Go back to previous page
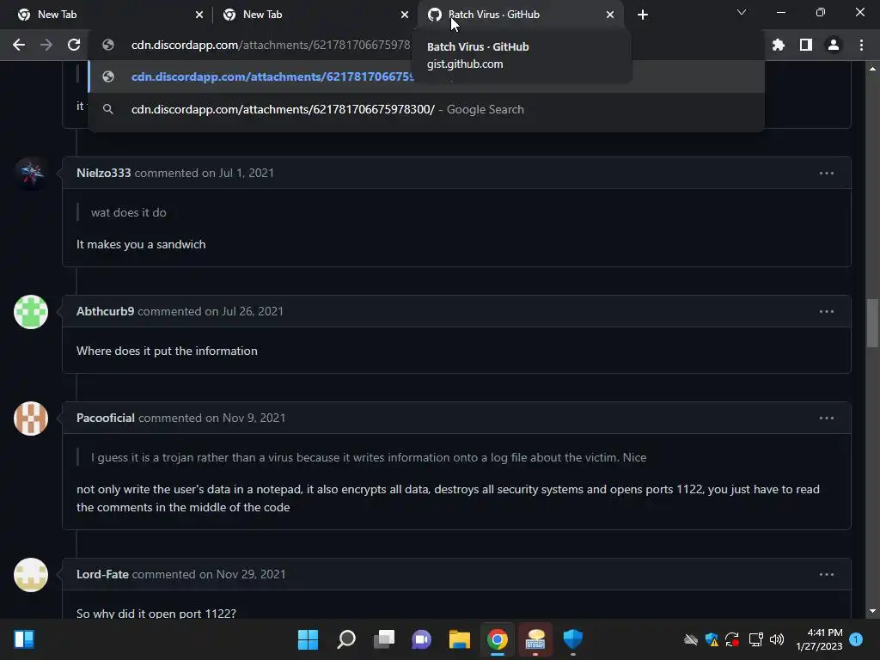The width and height of the screenshot is (880, 660). pyautogui.click(x=19, y=45)
